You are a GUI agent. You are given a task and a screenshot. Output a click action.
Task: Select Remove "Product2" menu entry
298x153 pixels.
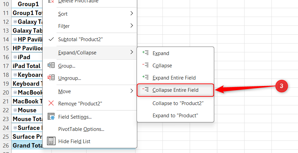coord(90,104)
